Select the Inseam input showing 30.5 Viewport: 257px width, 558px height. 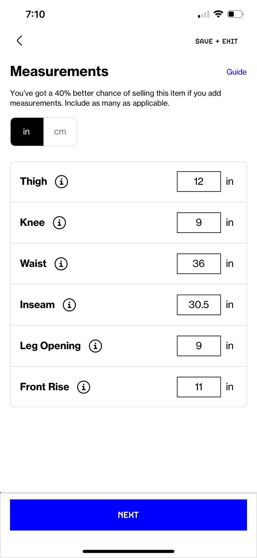pos(199,305)
